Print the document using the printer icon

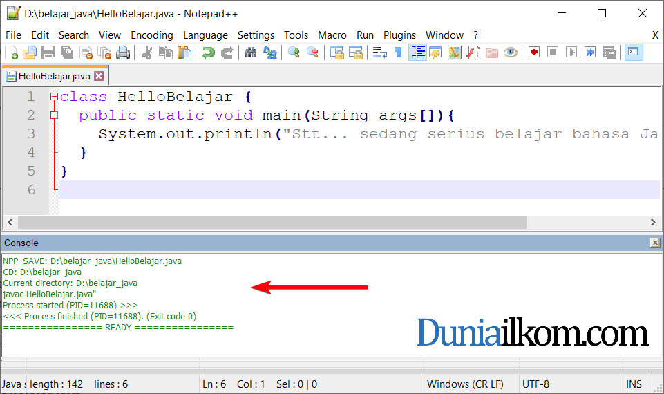123,53
